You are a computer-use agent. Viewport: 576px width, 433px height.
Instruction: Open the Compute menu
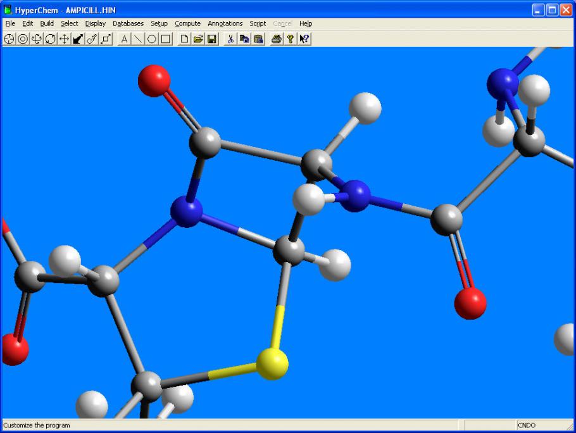pyautogui.click(x=187, y=23)
